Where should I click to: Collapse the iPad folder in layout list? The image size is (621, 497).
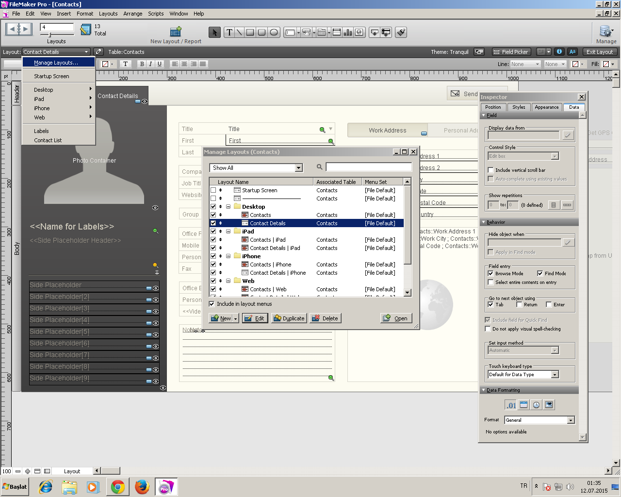[228, 232]
